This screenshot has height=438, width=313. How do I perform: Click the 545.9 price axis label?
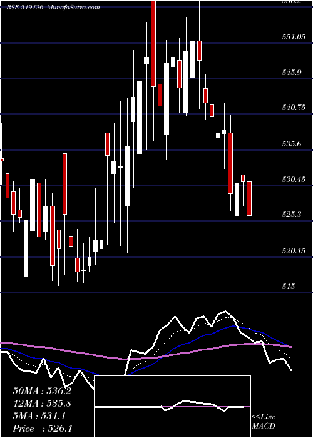pyautogui.click(x=291, y=72)
